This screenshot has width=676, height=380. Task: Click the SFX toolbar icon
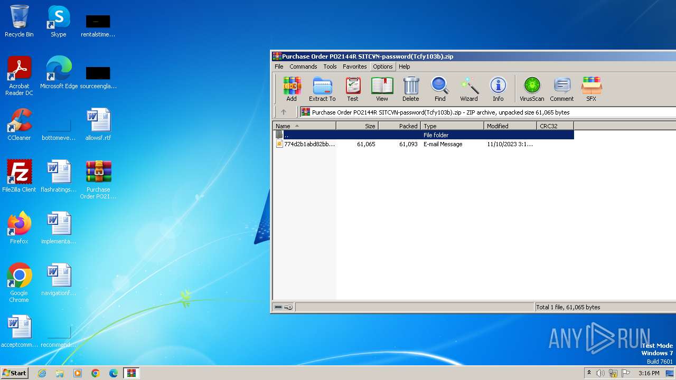click(x=591, y=89)
